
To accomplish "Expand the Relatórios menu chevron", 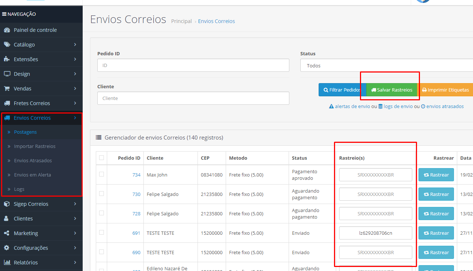I will (x=75, y=263).
